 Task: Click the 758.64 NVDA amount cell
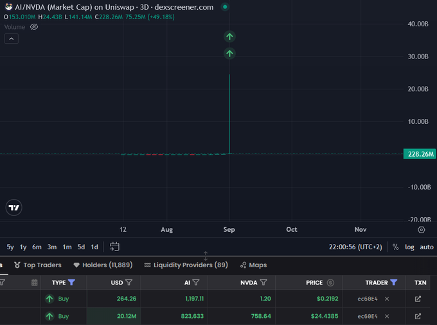pos(261,317)
